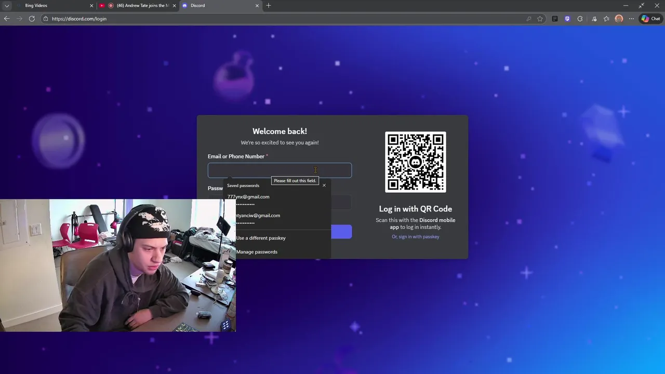The width and height of the screenshot is (665, 374).
Task: Open the browser profile avatar
Action: (619, 19)
